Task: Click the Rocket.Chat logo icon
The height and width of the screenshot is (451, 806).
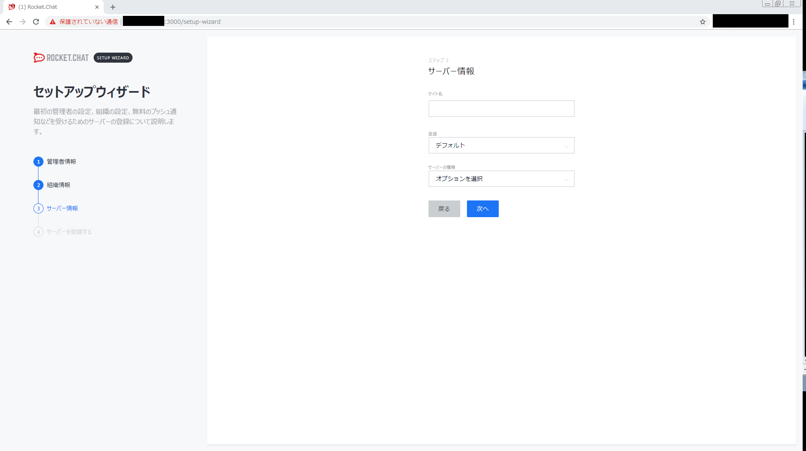Action: (x=39, y=58)
